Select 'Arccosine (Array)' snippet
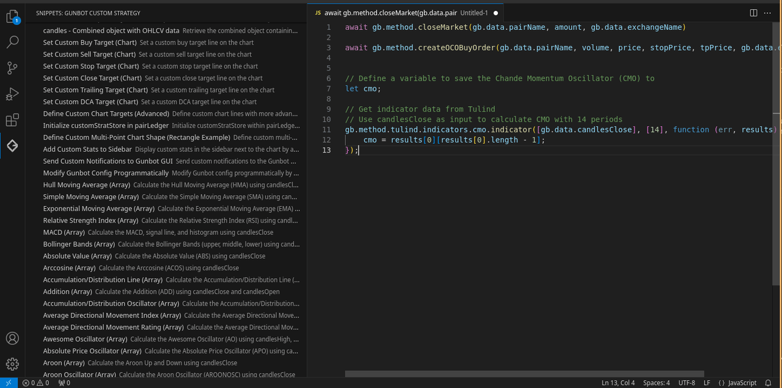The width and height of the screenshot is (782, 388). click(166, 268)
